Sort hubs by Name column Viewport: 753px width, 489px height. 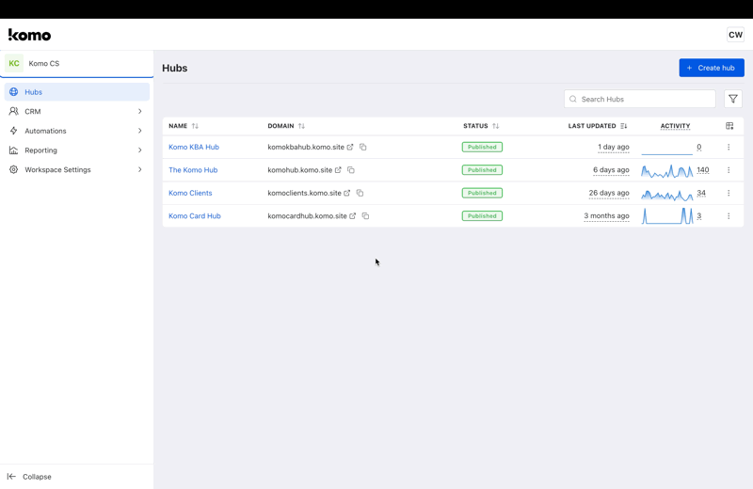point(195,126)
